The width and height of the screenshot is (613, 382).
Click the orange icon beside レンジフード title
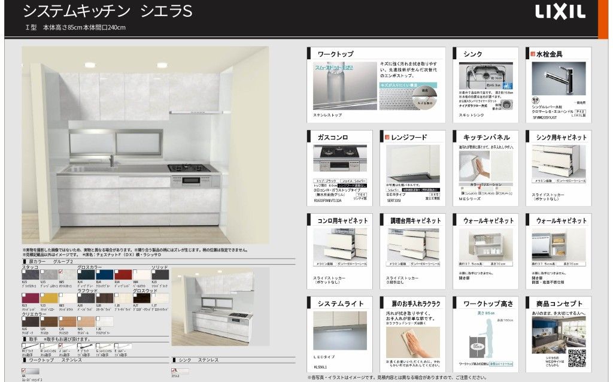tap(387, 137)
